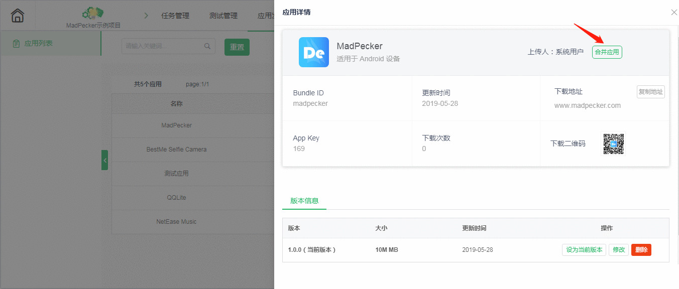Click the madpecker Bundle ID value
Image resolution: width=679 pixels, height=289 pixels.
[310, 103]
